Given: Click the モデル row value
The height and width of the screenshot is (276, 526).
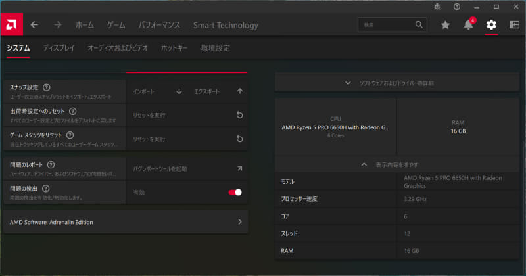Looking at the screenshot, I should [453, 182].
